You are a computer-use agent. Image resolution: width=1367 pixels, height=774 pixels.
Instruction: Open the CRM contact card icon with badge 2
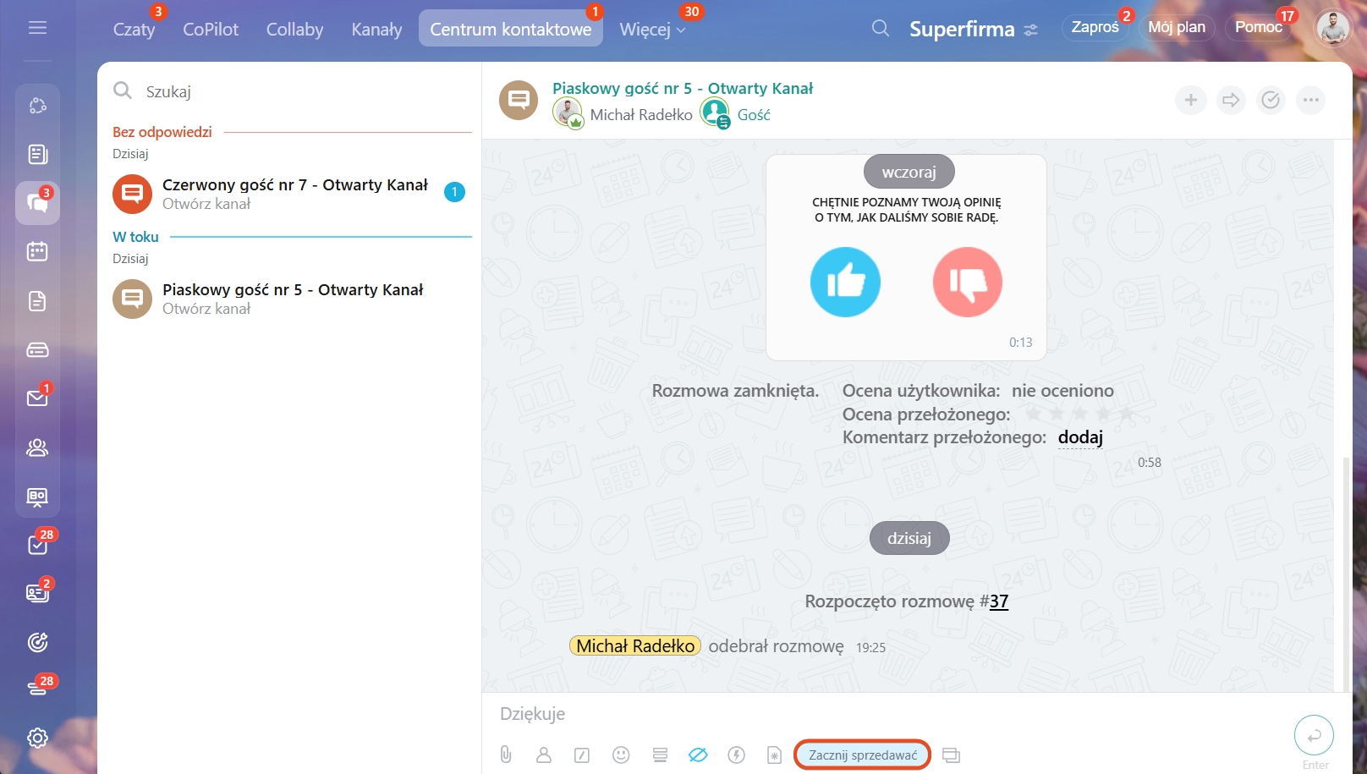point(37,593)
